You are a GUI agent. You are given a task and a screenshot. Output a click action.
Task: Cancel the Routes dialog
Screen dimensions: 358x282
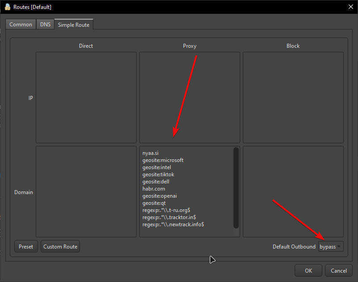339,270
